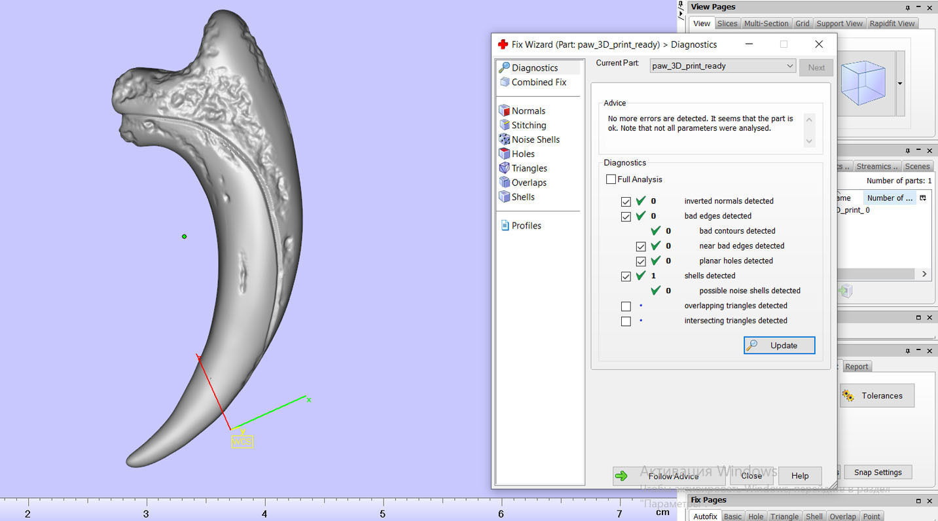
Task: Click the Update button in Diagnostics
Action: (x=779, y=346)
